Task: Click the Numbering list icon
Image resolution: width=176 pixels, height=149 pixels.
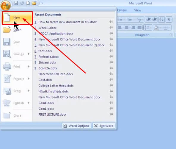Action: 130,20
